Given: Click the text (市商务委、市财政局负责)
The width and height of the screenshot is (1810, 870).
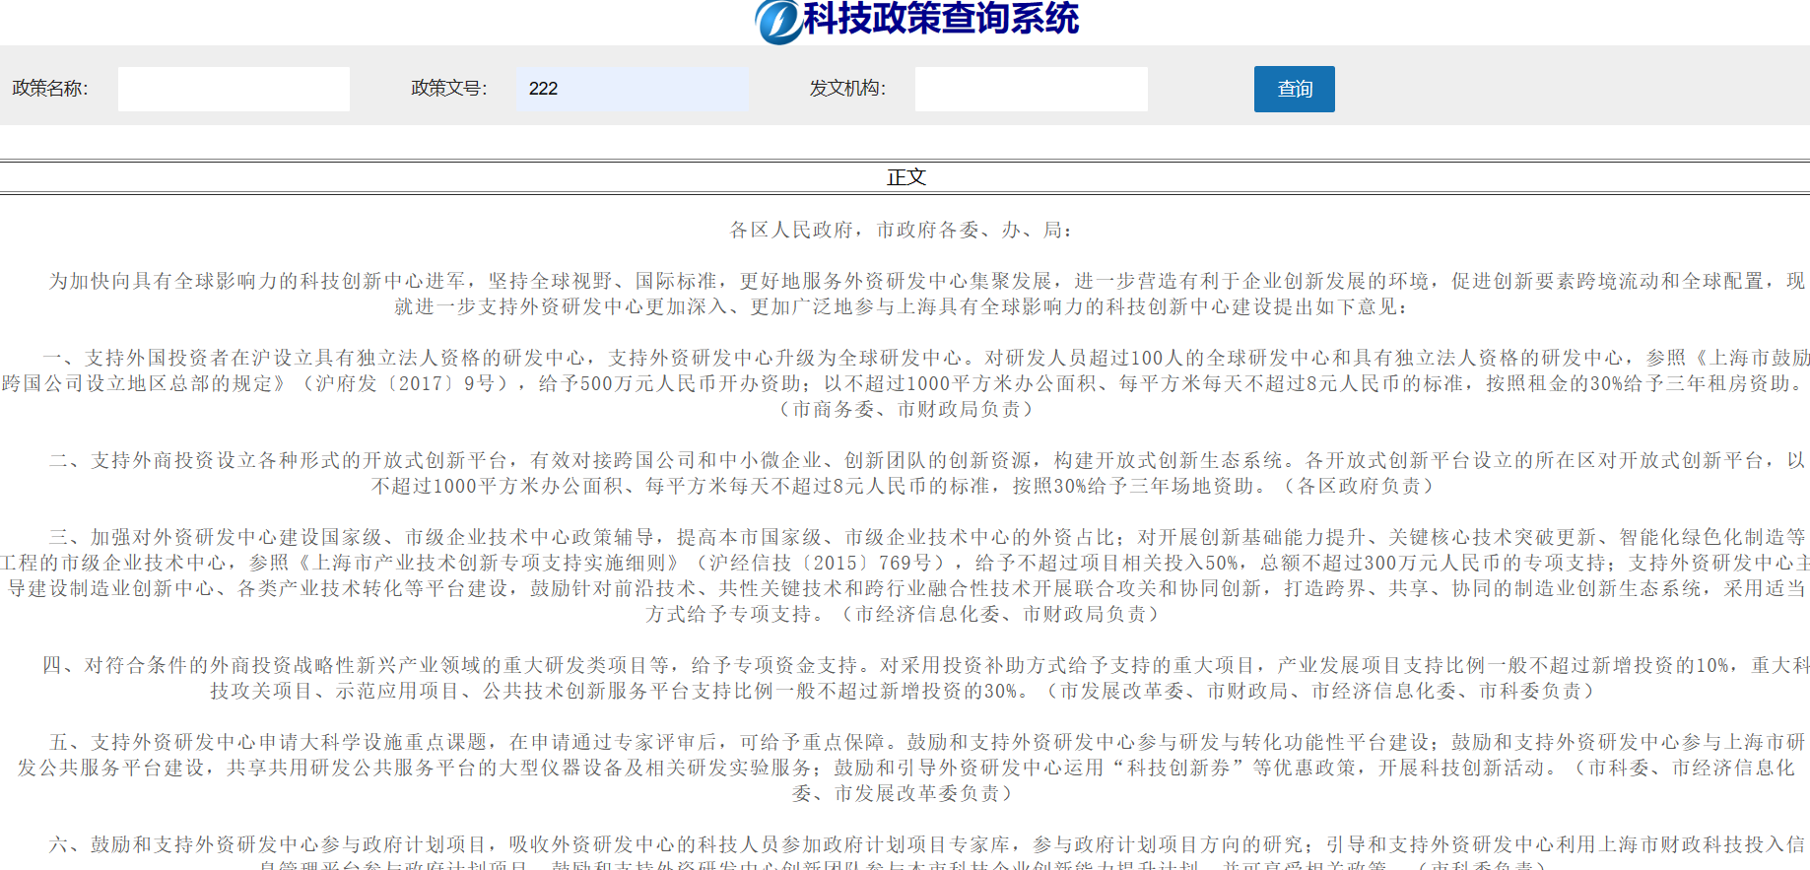Looking at the screenshot, I should 905,409.
